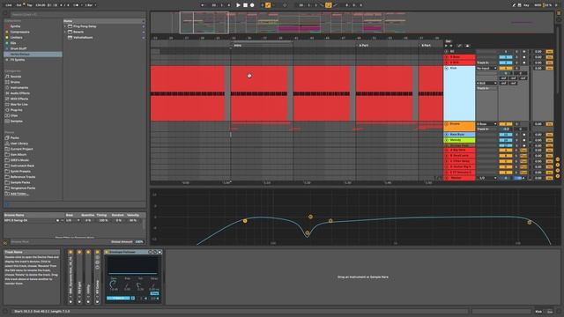Expand the Ping Pong Delay item
This screenshot has height=317, width=564.
65,26
